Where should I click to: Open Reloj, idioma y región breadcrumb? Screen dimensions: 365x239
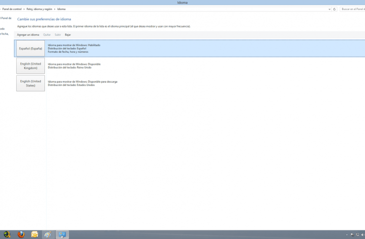(39, 9)
